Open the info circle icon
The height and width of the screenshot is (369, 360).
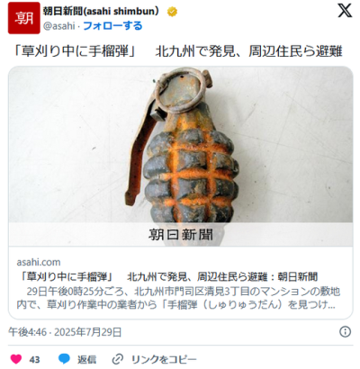(x=345, y=332)
